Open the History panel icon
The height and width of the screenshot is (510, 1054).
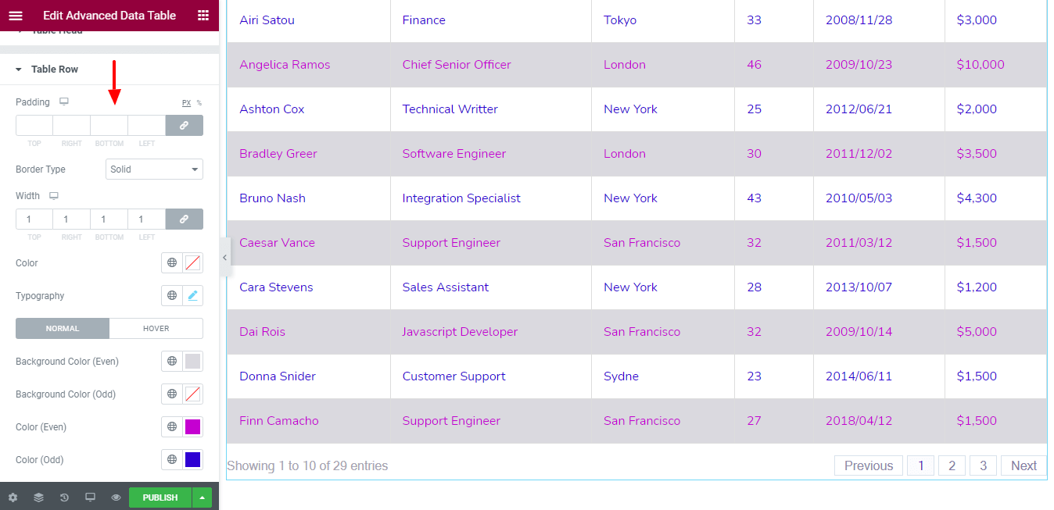point(64,498)
